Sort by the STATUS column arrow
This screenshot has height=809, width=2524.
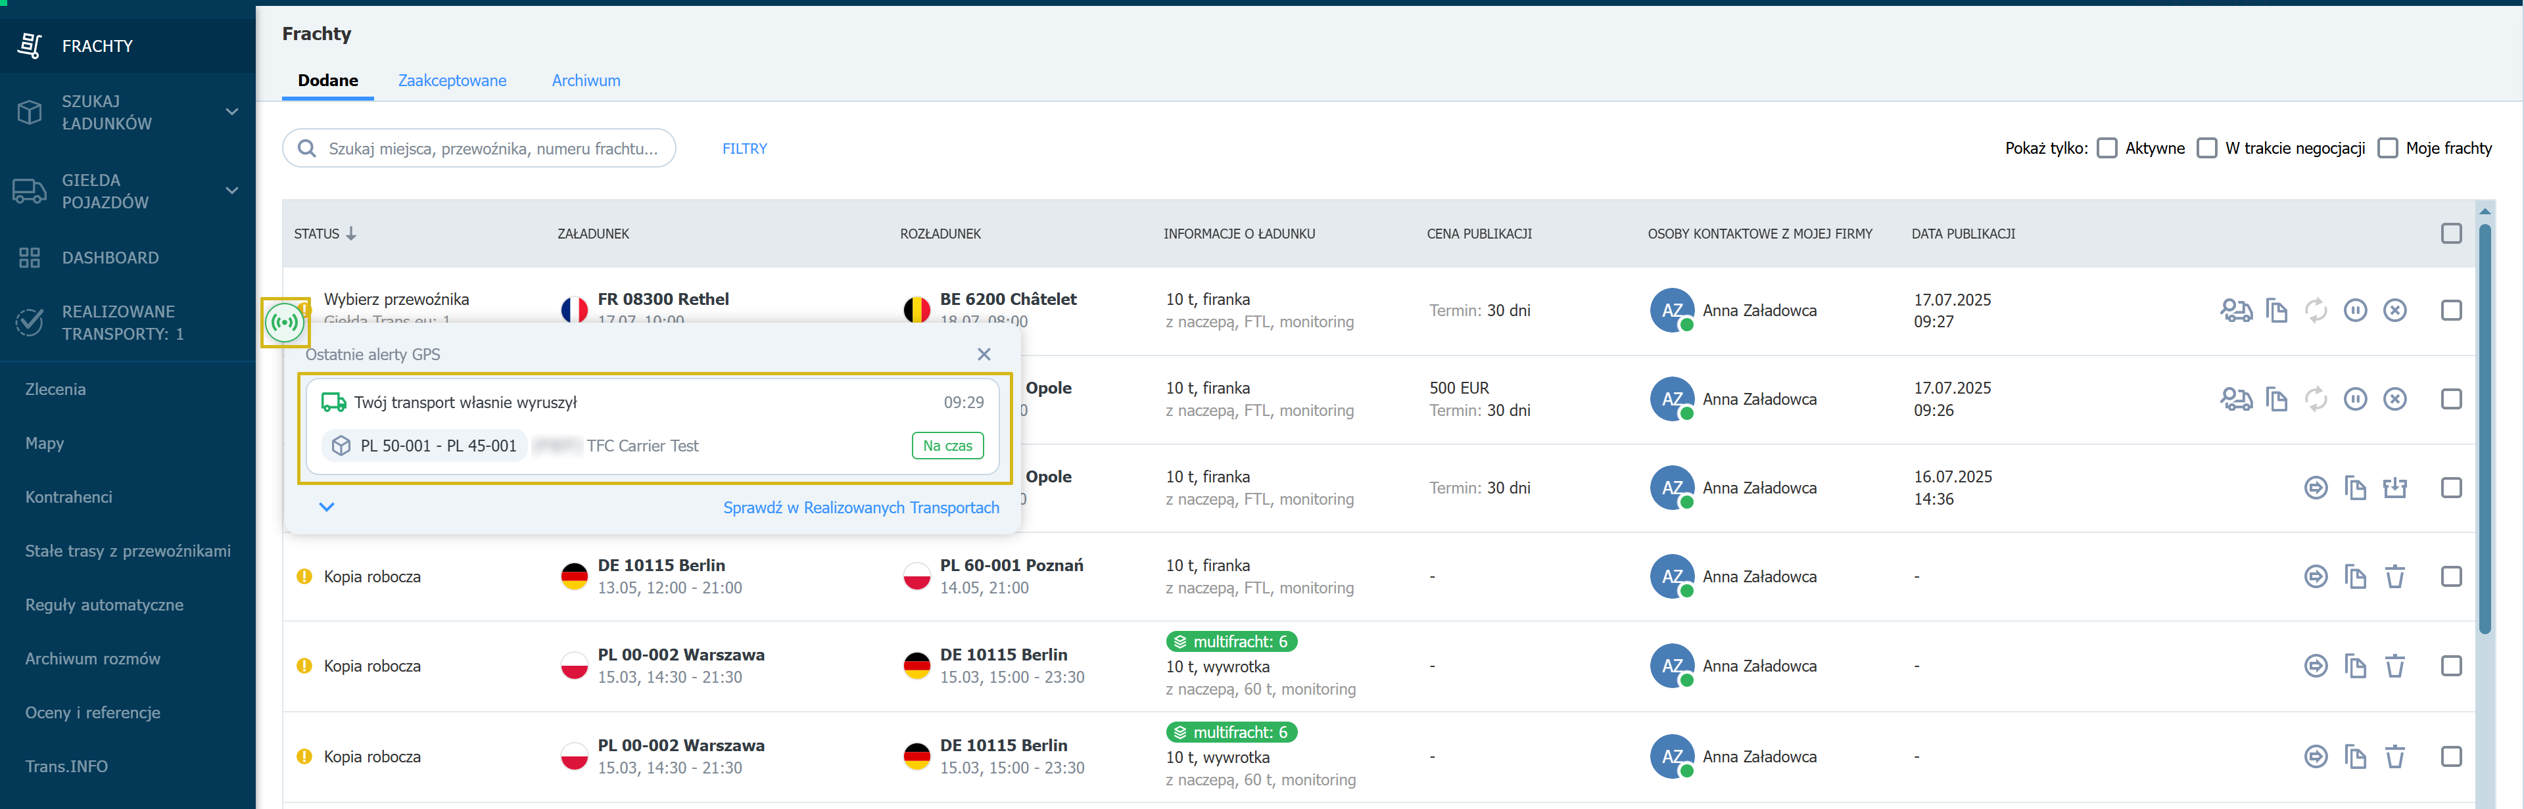(351, 233)
